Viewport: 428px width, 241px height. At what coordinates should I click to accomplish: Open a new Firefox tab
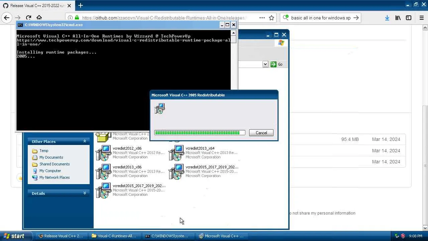pyautogui.click(x=80, y=5)
